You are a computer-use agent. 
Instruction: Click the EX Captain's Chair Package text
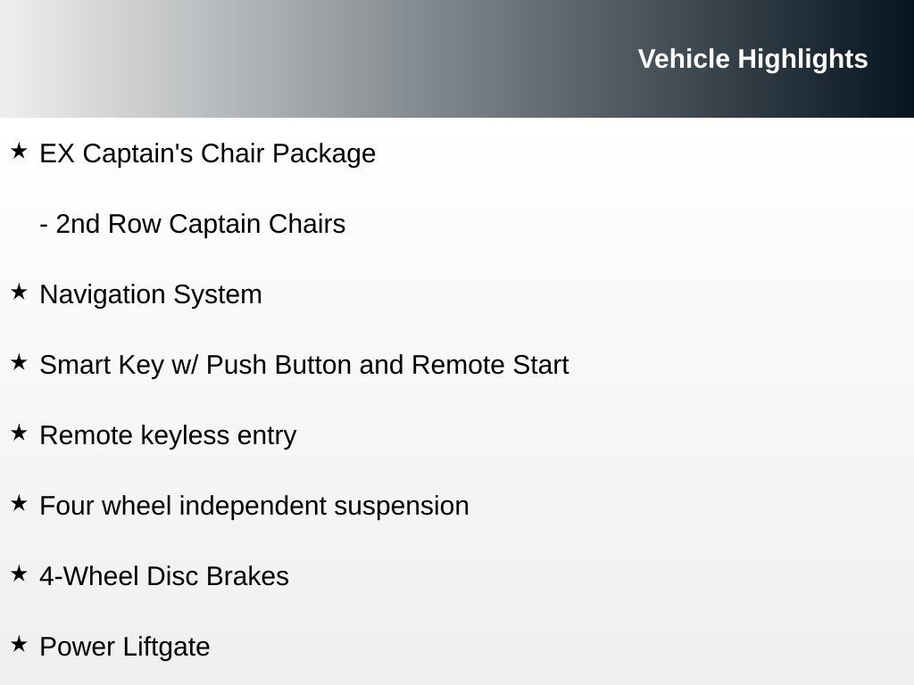[207, 153]
